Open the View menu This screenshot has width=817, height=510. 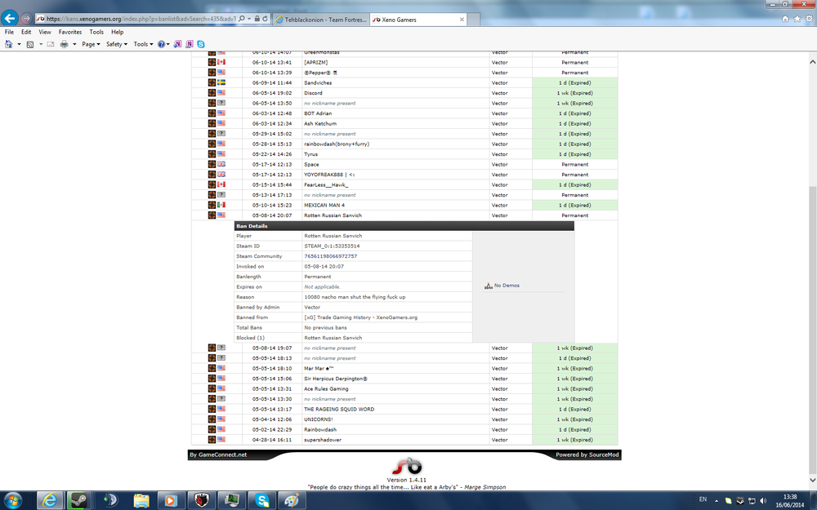tap(45, 32)
